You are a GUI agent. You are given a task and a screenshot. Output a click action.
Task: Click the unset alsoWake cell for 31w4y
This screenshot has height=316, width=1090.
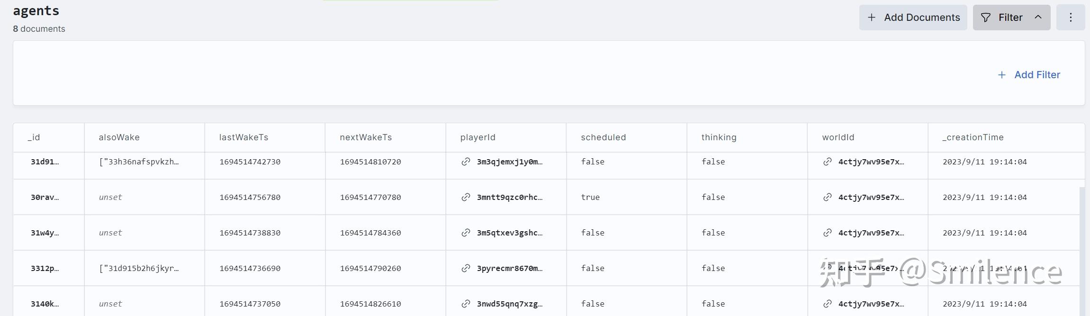point(110,233)
